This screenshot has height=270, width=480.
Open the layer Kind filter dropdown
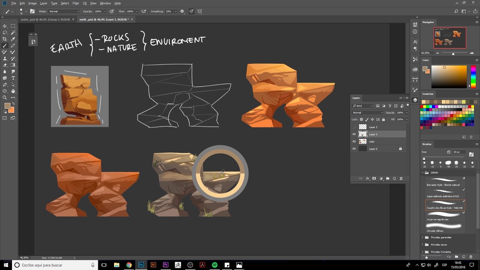click(363, 106)
